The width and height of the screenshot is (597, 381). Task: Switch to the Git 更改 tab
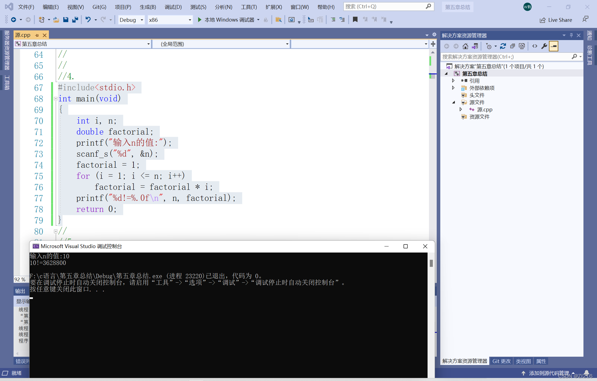coord(501,361)
